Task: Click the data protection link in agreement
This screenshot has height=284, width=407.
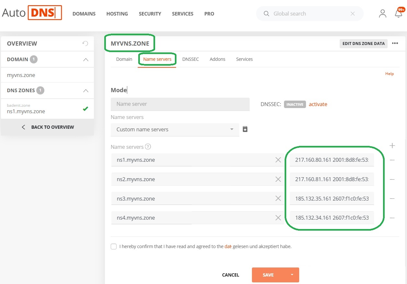Action: (228, 246)
